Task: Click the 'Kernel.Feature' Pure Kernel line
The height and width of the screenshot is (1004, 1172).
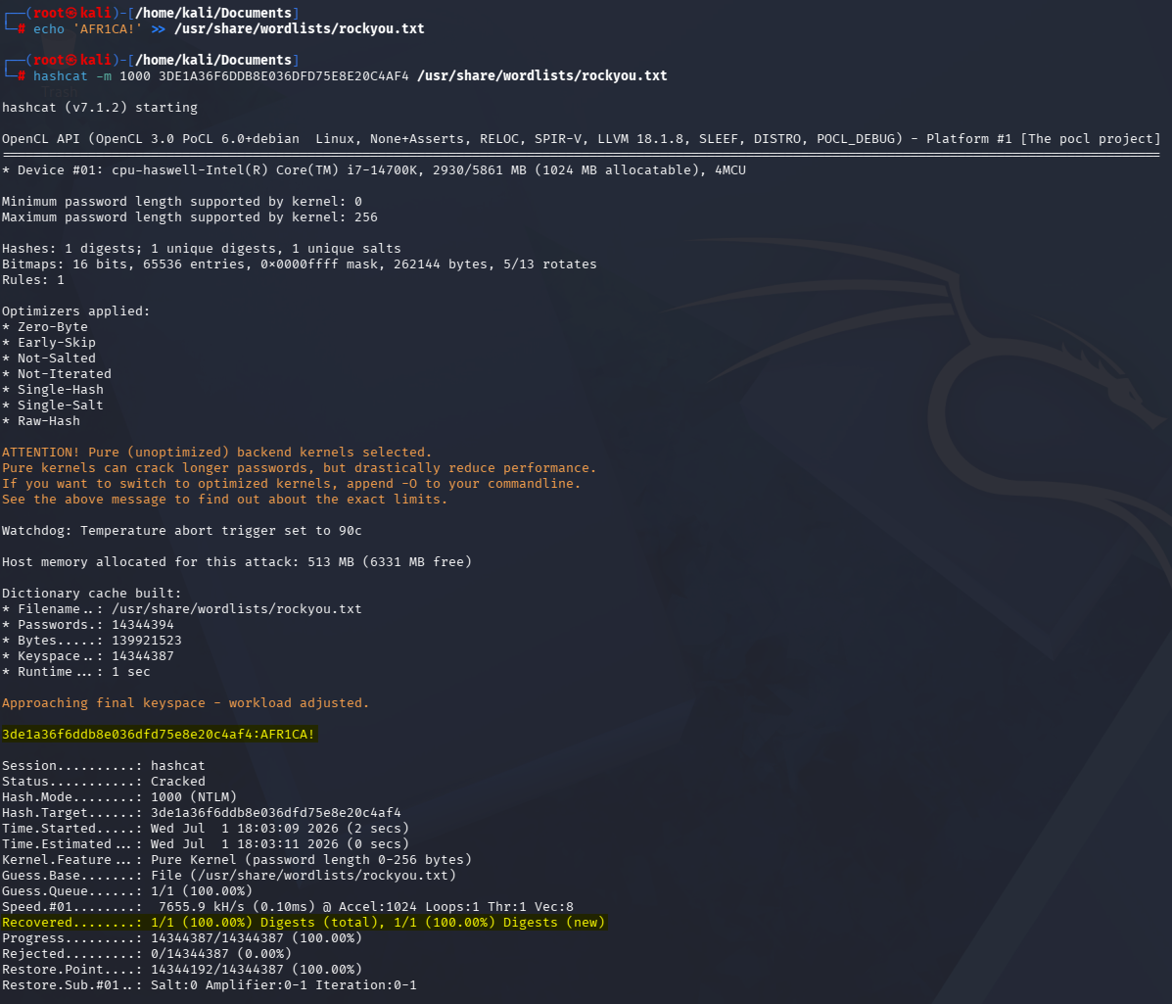Action: (237, 860)
